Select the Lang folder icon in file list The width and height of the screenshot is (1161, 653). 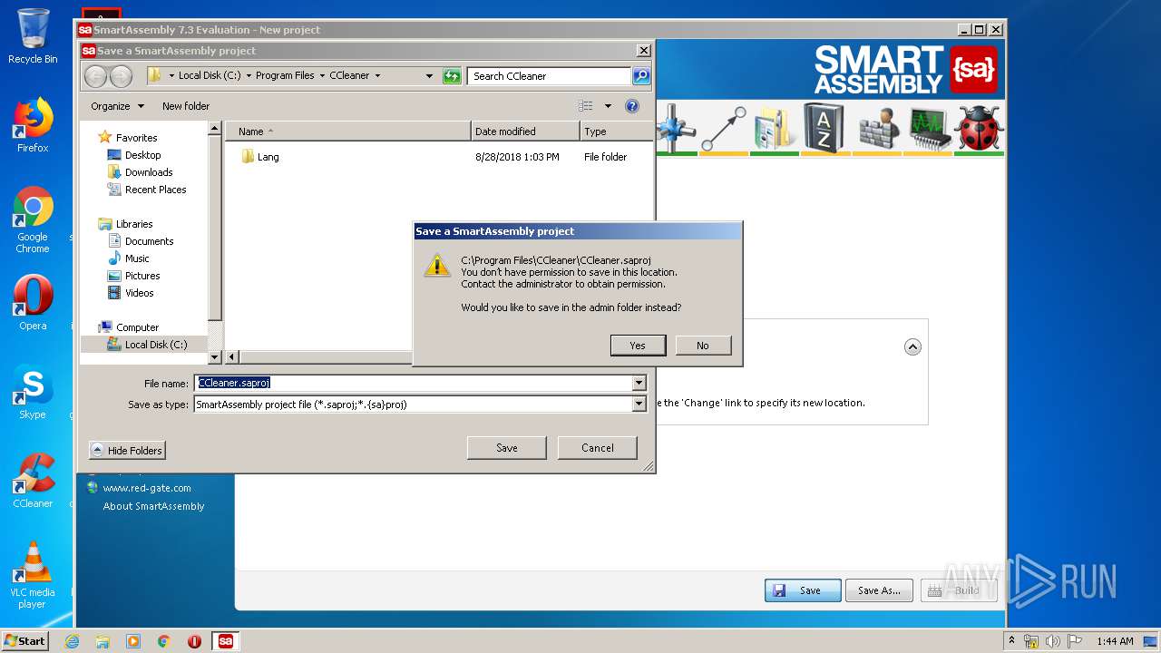tap(248, 157)
